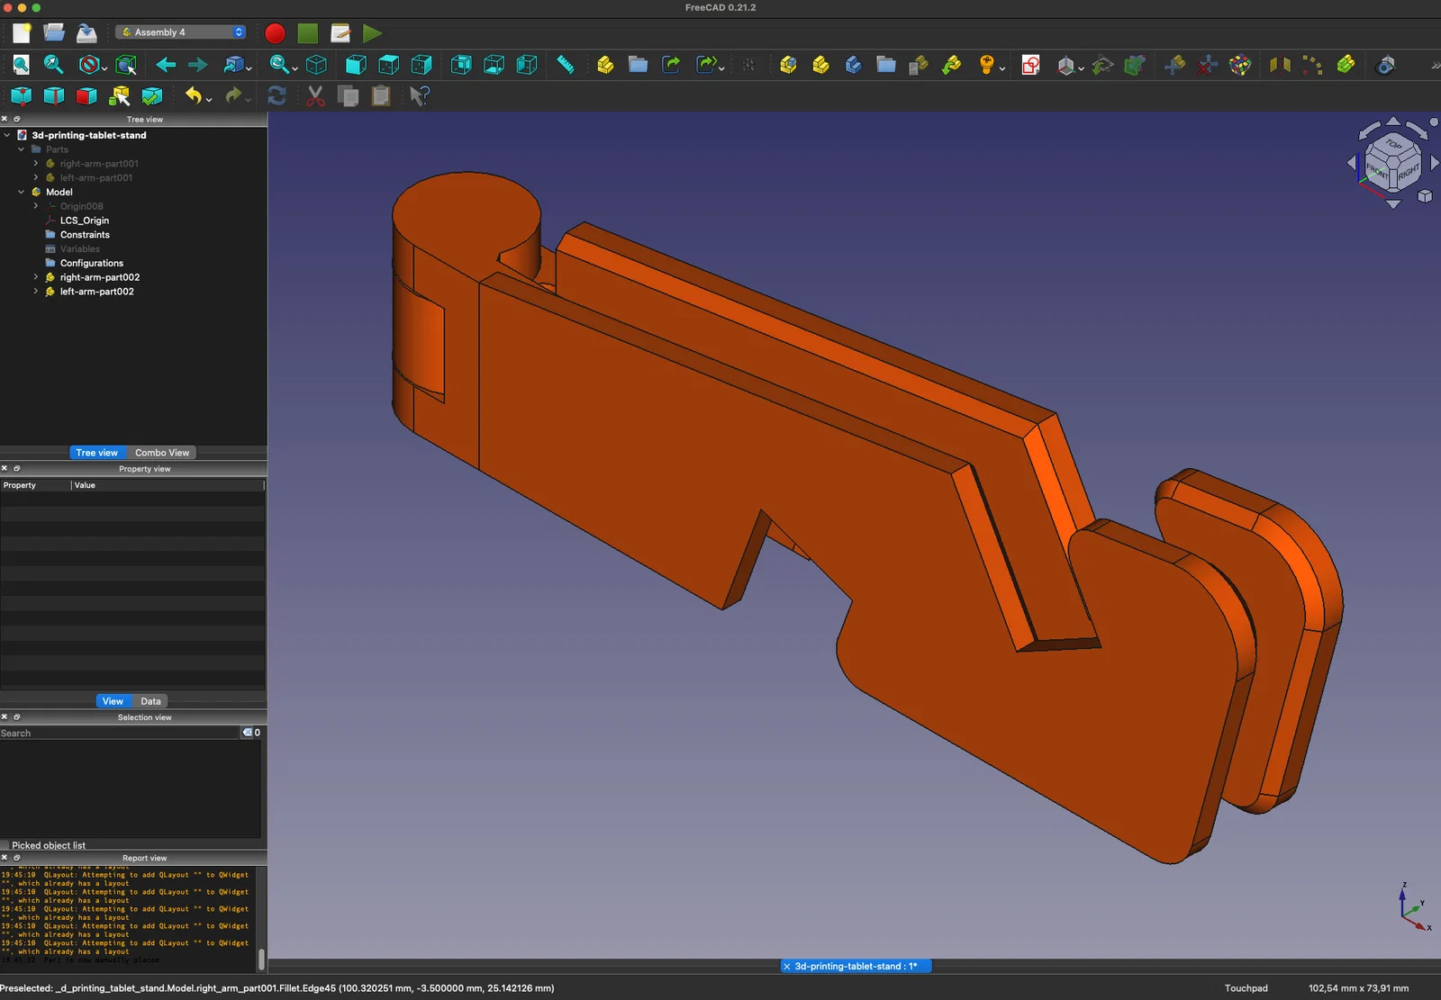
Task: Expand right-arm-part002 in the tree
Action: point(36,277)
